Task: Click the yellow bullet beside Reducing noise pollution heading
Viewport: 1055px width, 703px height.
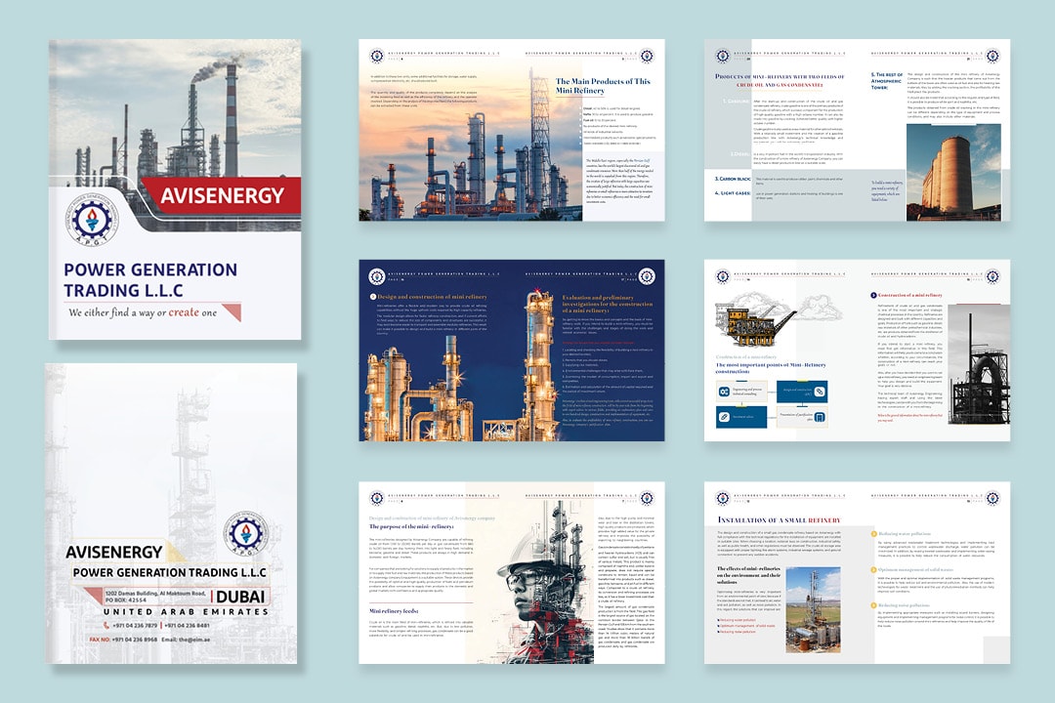Action: pyautogui.click(x=874, y=604)
